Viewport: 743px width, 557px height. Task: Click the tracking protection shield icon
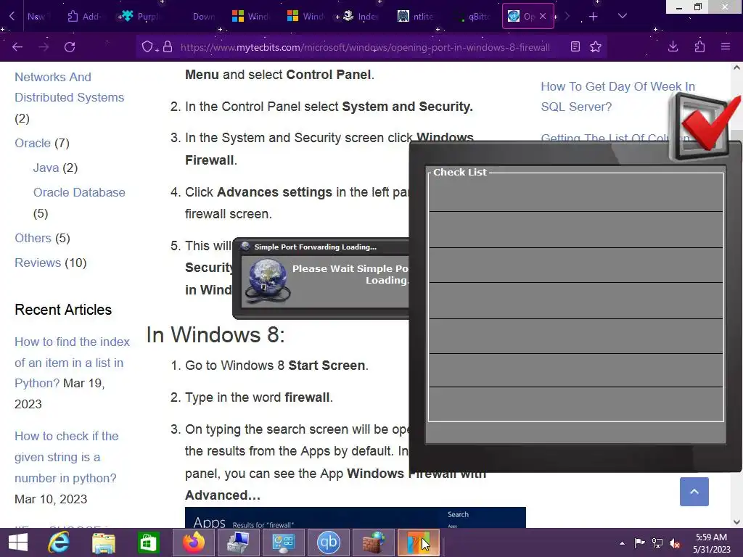click(x=148, y=46)
